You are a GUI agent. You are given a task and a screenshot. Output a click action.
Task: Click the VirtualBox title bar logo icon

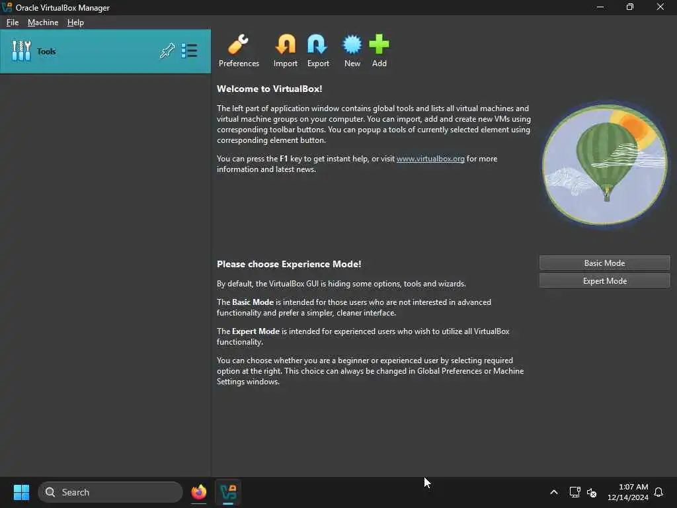point(7,7)
